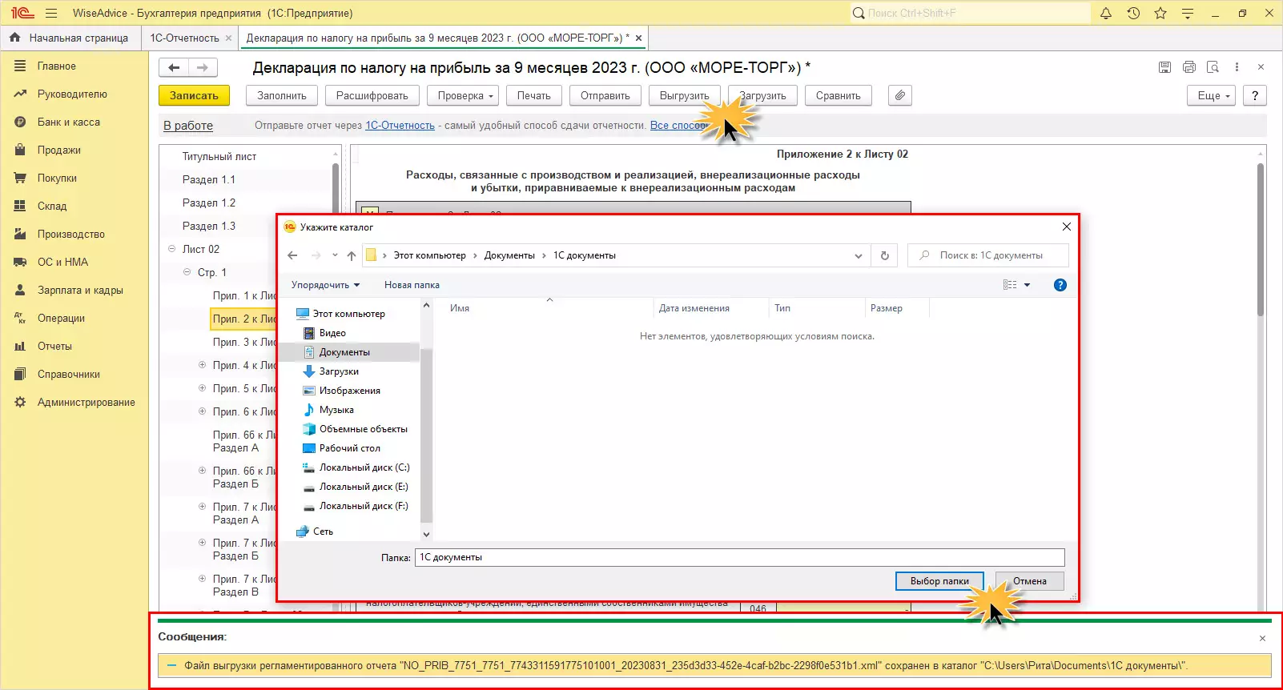Select Рабочий стол in dialog tree
Viewport: 1283px width, 690px height.
tap(350, 448)
